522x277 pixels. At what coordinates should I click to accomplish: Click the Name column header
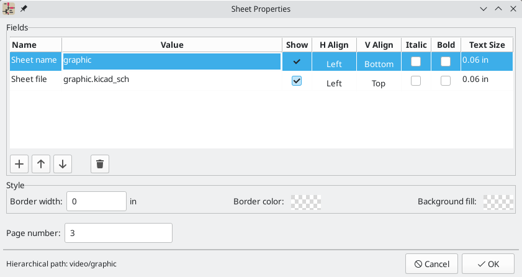[35, 45]
